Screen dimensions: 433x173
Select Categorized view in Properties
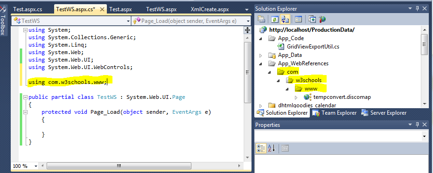[x=261, y=148]
